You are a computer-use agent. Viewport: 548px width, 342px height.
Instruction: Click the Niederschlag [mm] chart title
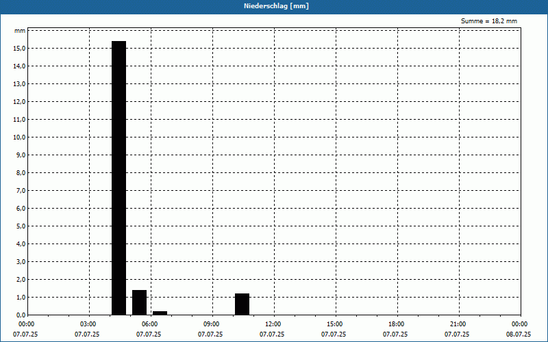click(x=276, y=6)
